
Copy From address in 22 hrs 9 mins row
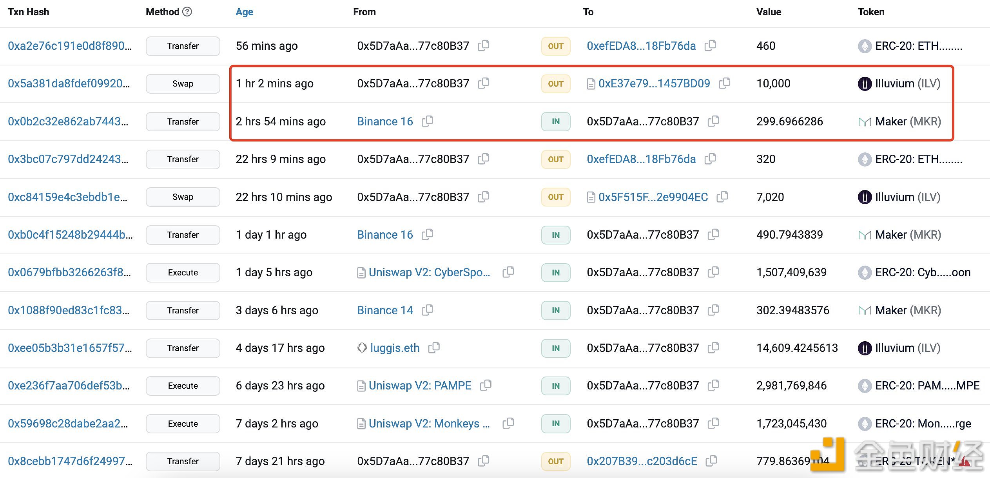[x=484, y=159]
